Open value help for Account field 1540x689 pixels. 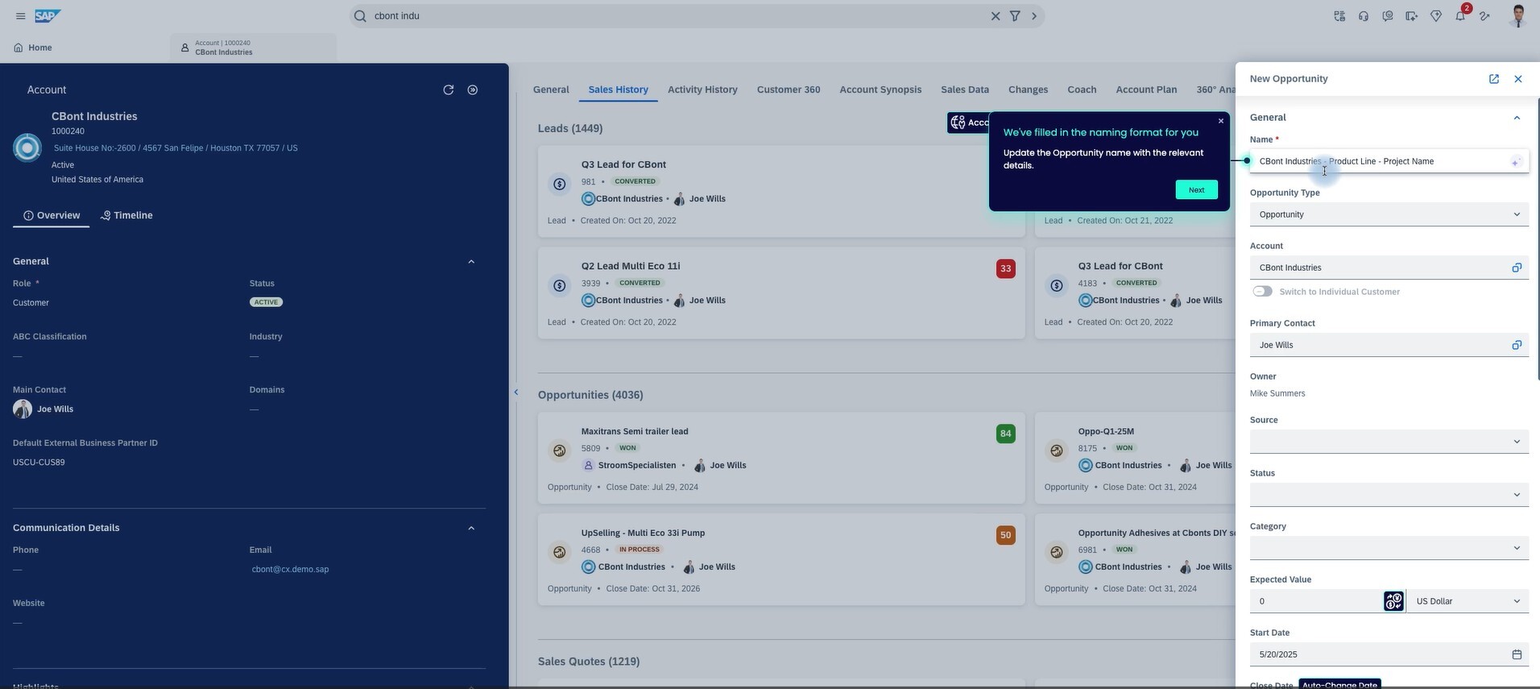1516,268
